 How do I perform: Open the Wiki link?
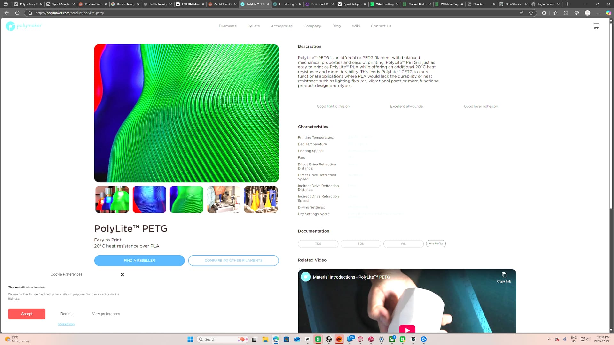point(356,26)
